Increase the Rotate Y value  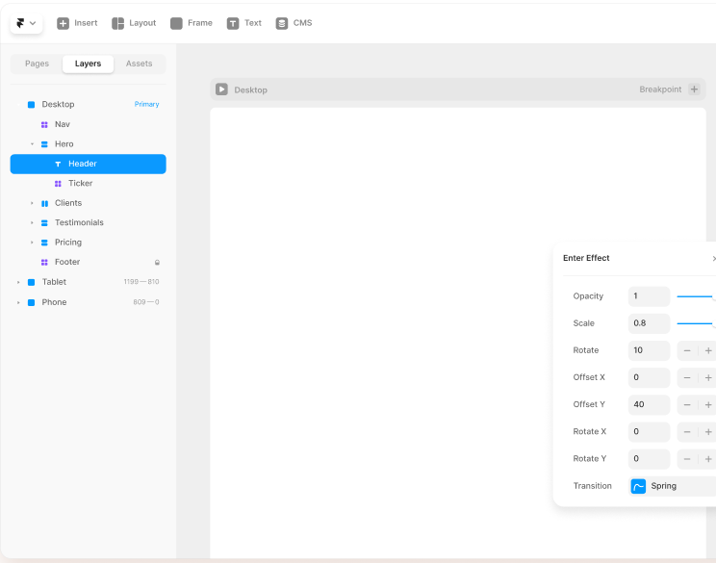coord(707,459)
